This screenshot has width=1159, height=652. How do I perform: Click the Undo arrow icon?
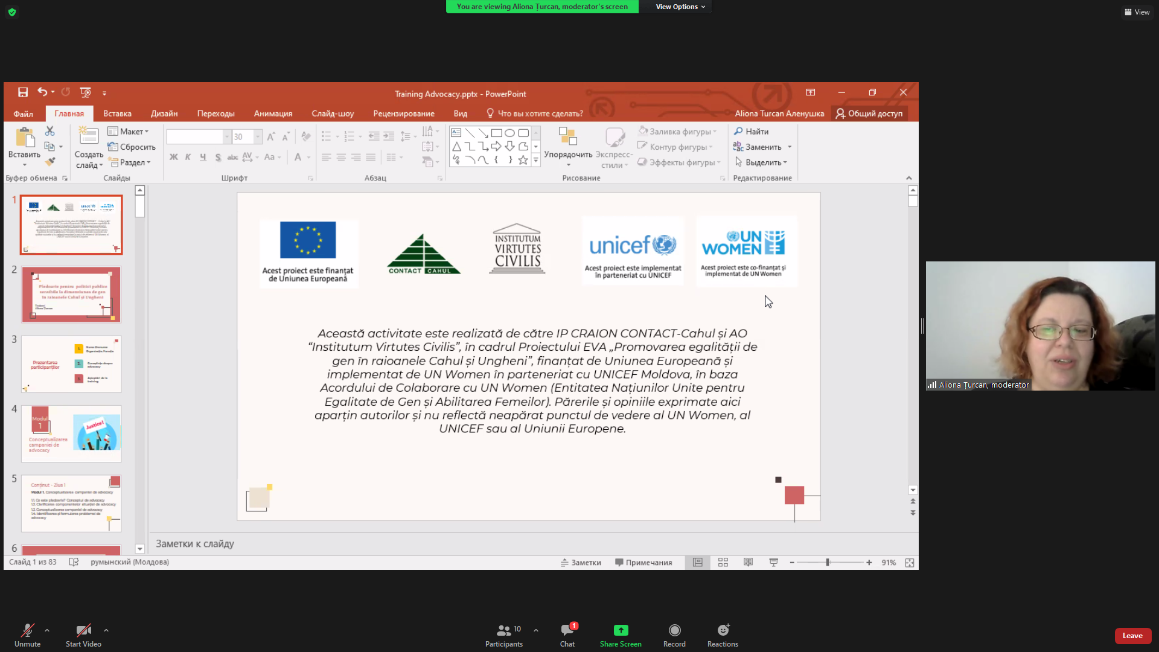(42, 92)
